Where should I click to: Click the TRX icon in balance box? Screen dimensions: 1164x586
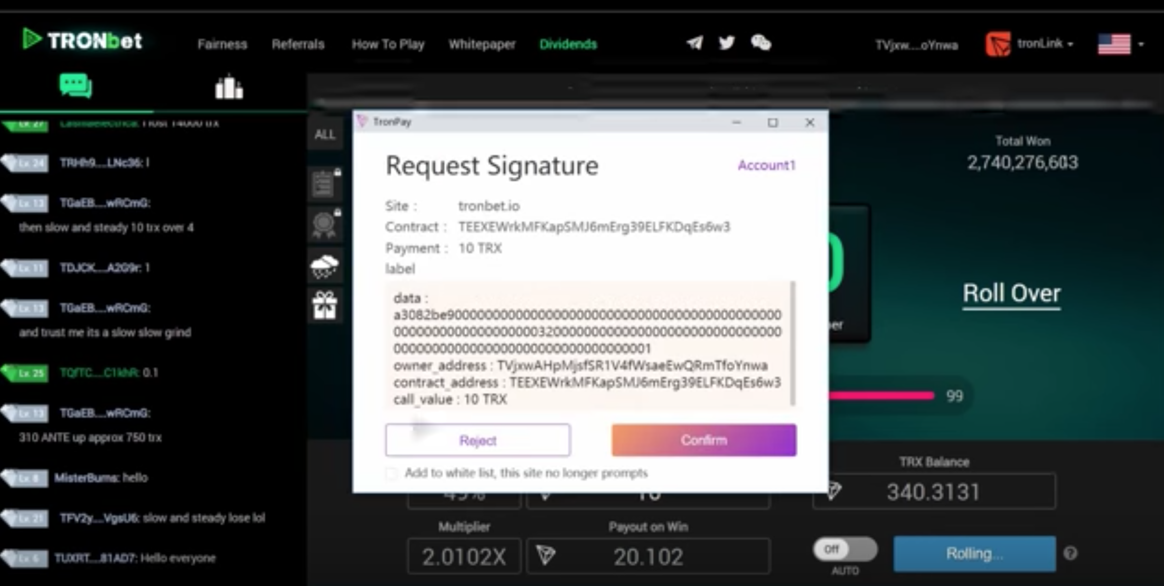tap(833, 491)
